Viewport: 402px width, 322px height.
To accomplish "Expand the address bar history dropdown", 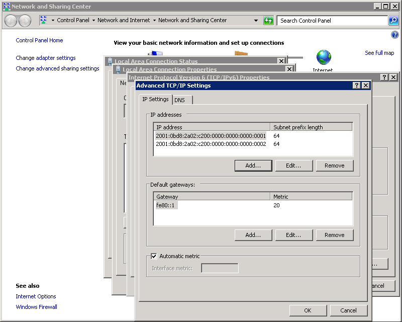I will pos(256,21).
